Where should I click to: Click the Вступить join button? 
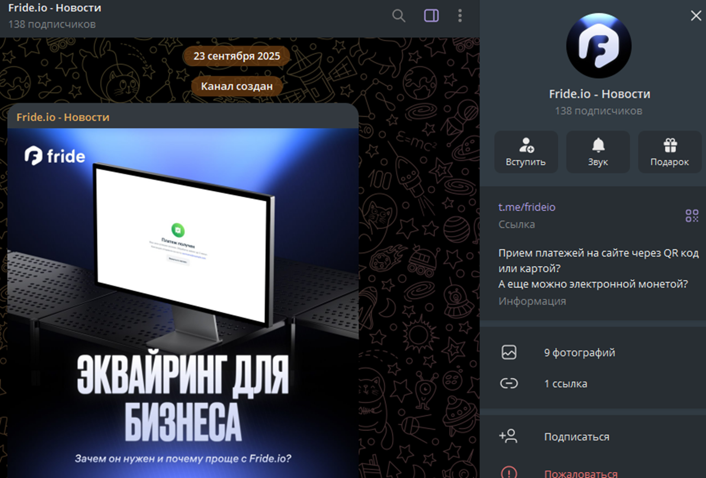[526, 152]
